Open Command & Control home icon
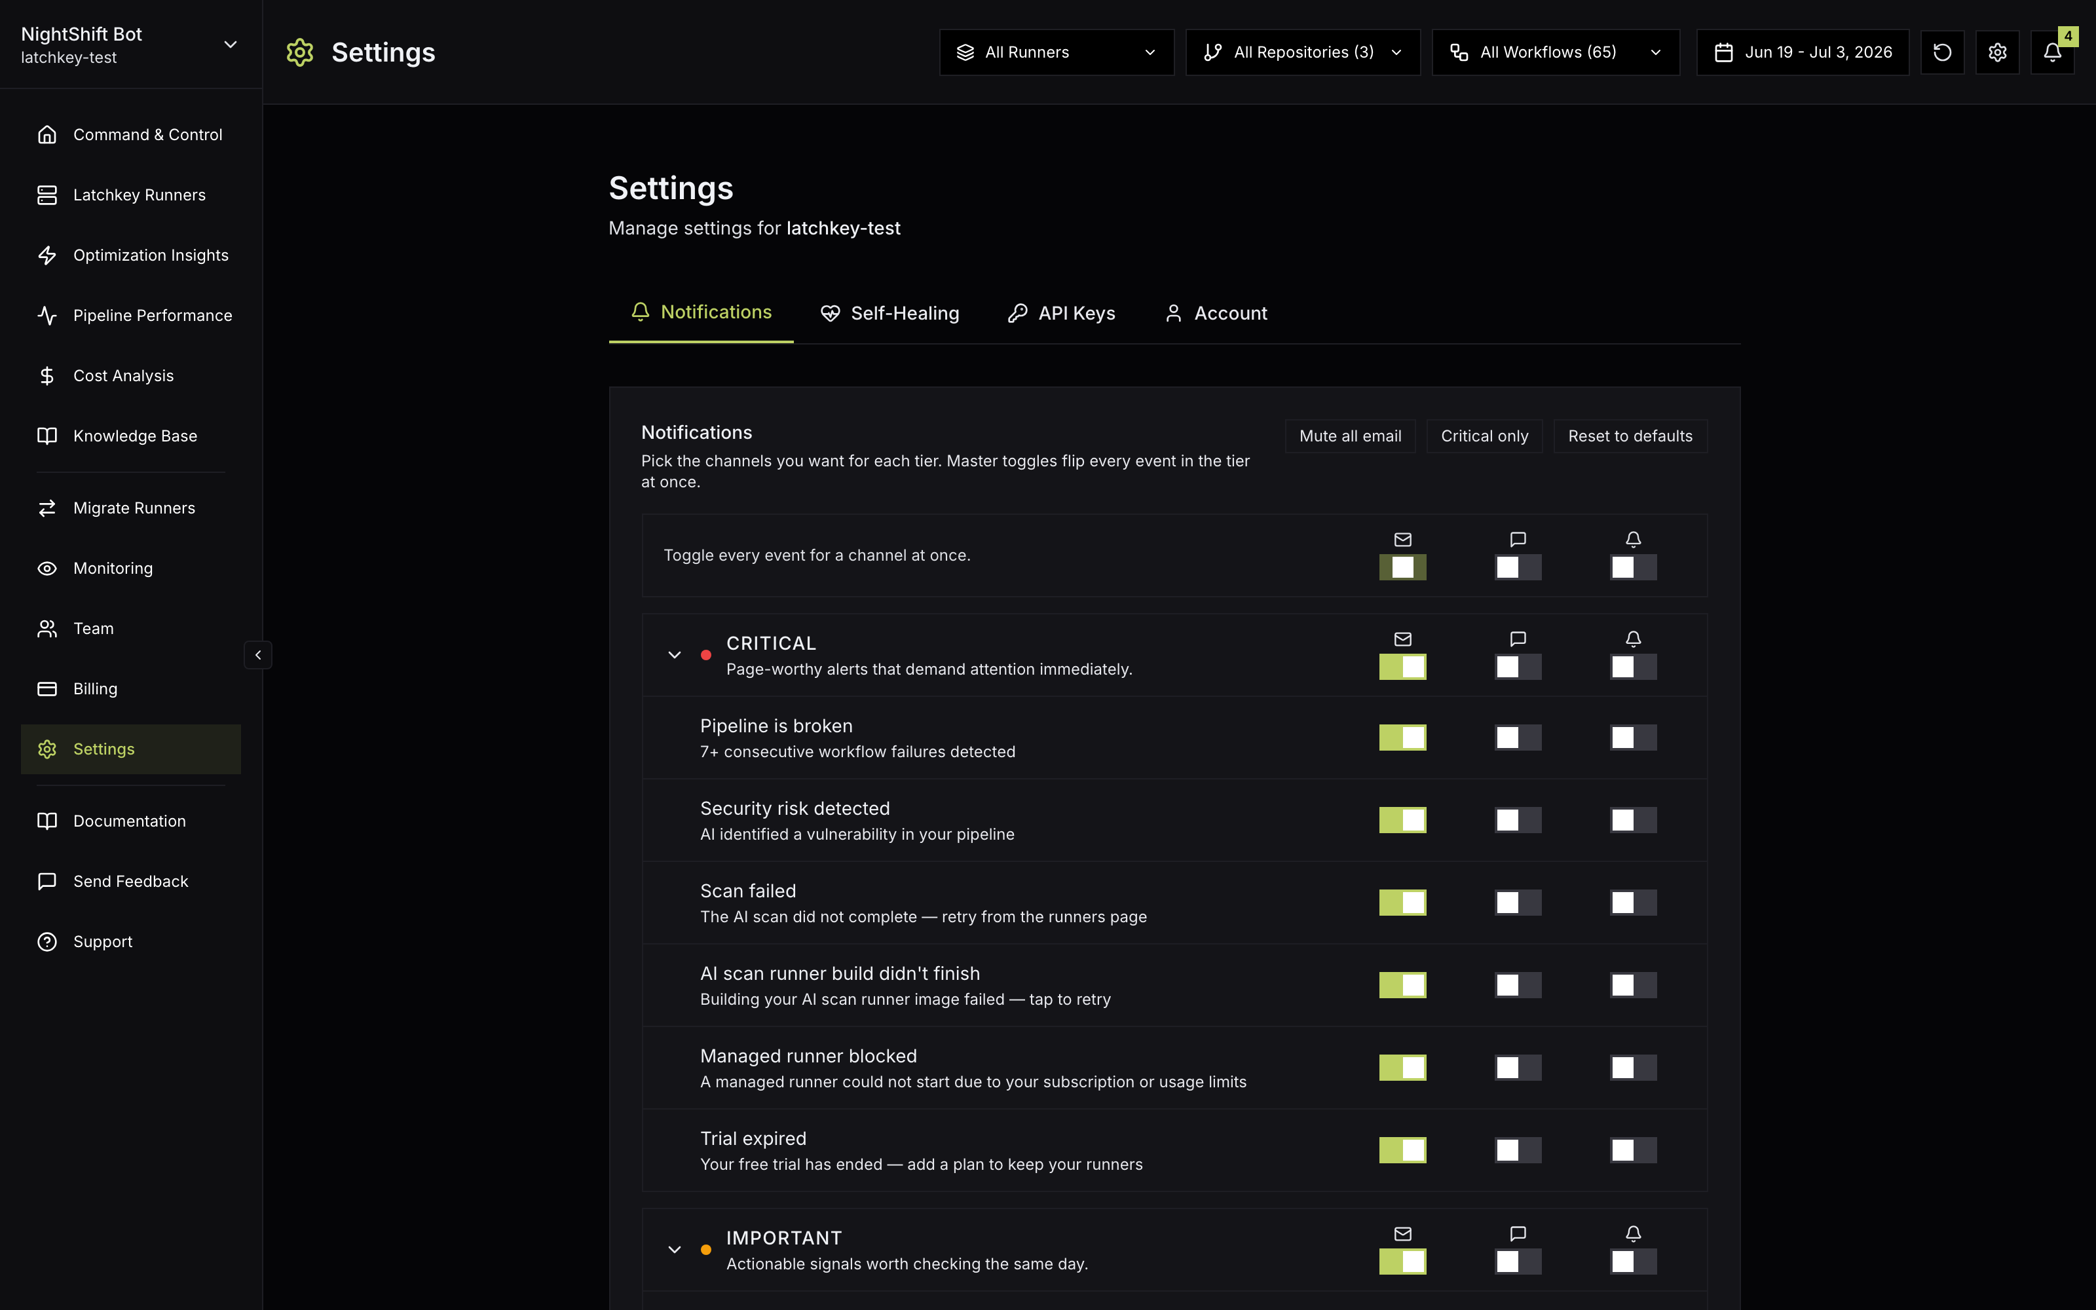Screen dimensions: 2096x1310 click(x=47, y=134)
